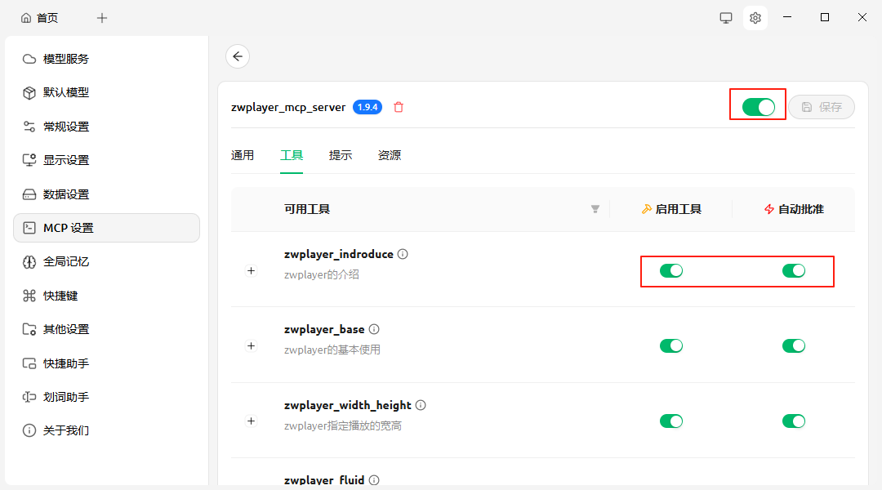
Task: Toggle 启用工具 for zwplayer_base
Action: click(671, 345)
